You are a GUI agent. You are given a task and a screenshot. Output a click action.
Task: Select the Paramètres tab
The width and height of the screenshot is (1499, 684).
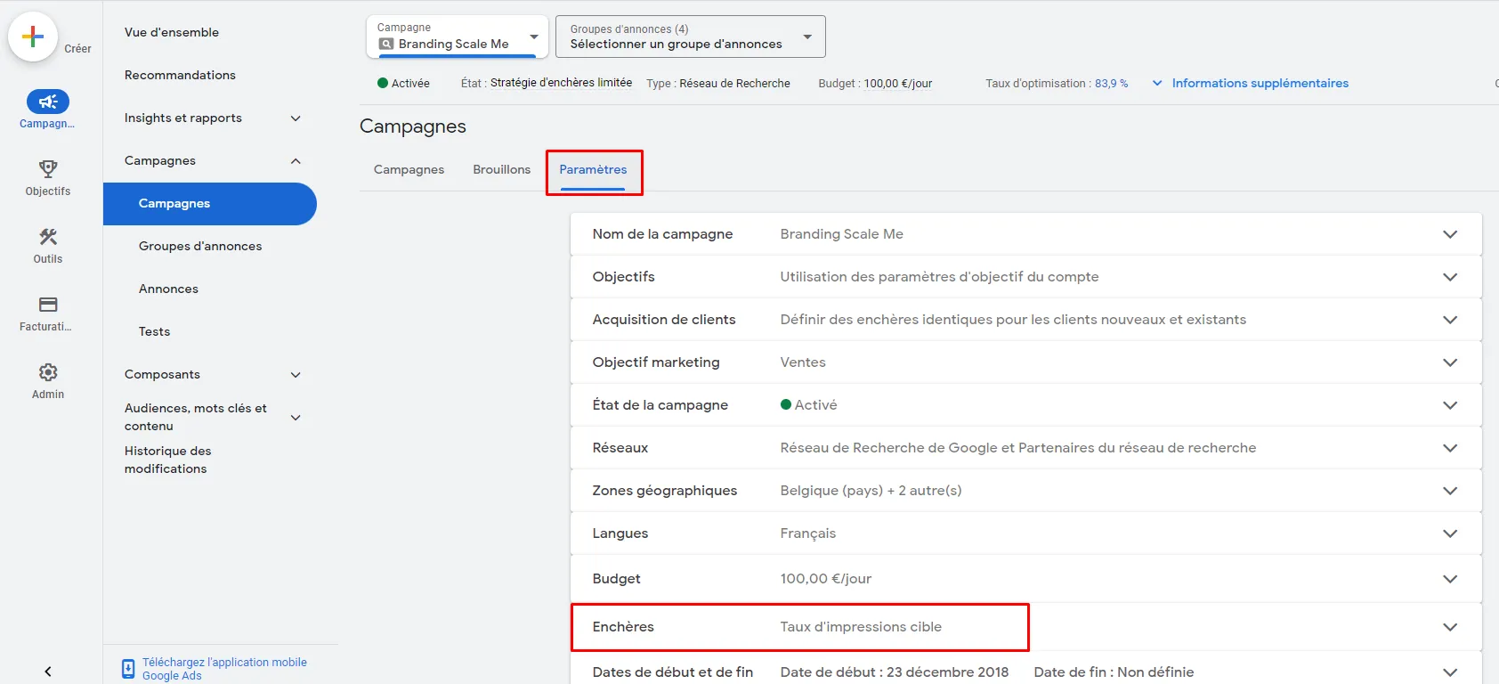(593, 169)
